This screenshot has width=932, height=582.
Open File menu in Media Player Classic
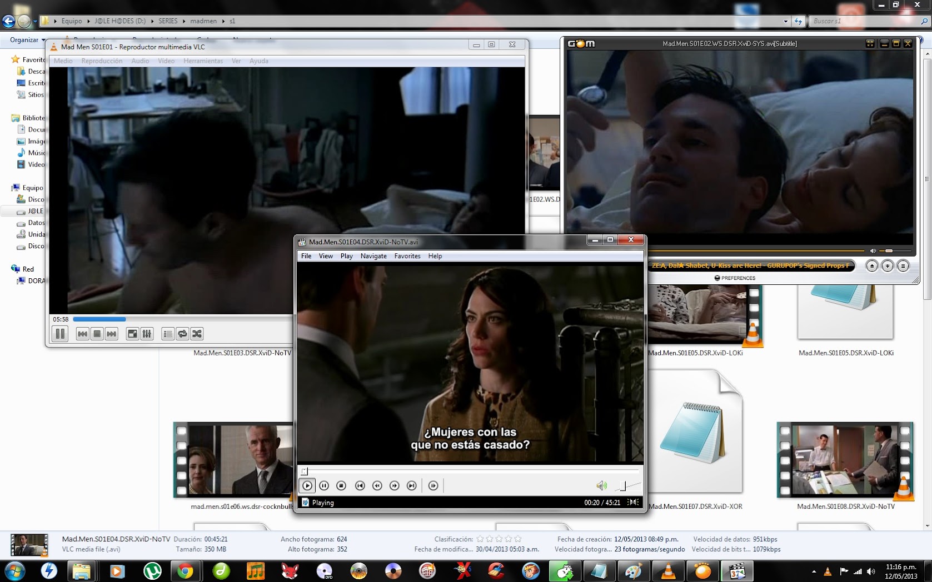pos(306,256)
